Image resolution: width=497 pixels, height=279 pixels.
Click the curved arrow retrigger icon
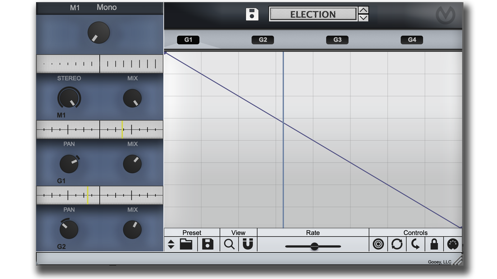(416, 244)
